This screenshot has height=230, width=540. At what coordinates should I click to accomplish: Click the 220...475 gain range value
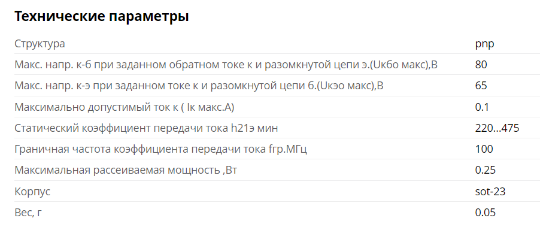497,128
